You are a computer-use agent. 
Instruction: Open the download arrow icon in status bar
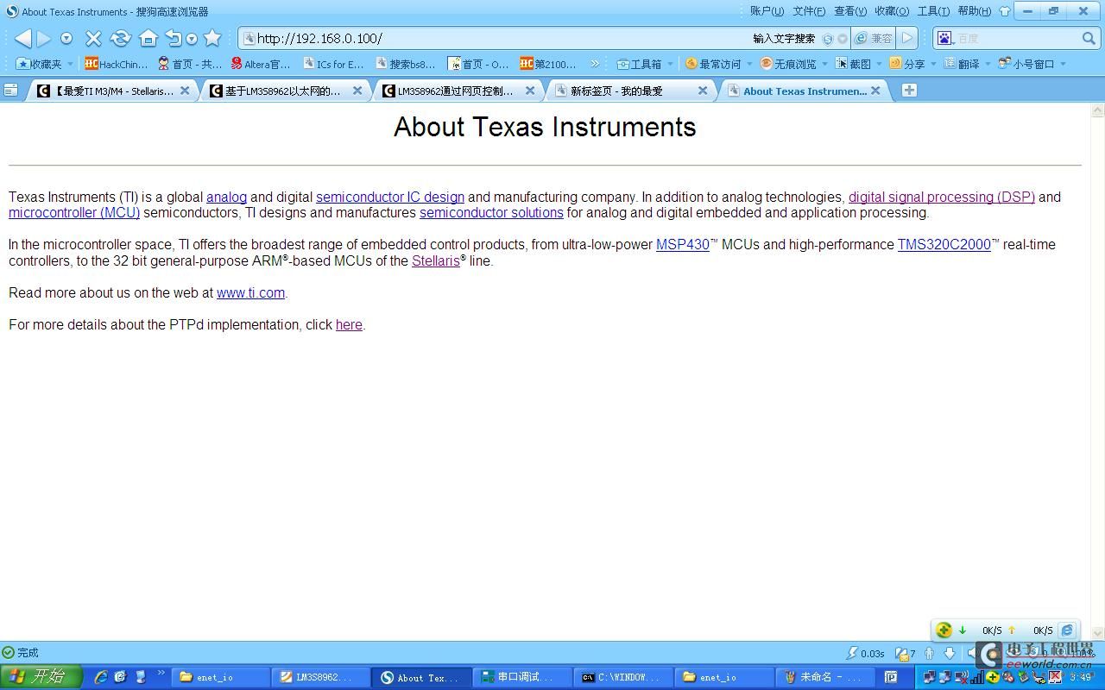(x=950, y=653)
